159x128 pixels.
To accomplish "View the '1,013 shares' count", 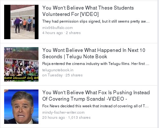I will (79, 117).
